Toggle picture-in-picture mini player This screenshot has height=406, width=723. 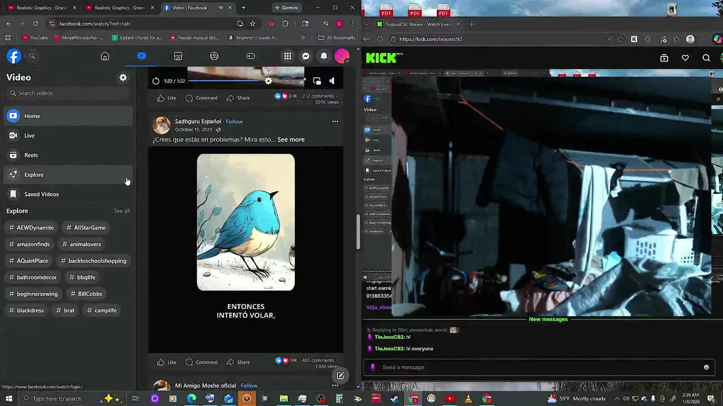point(317,81)
